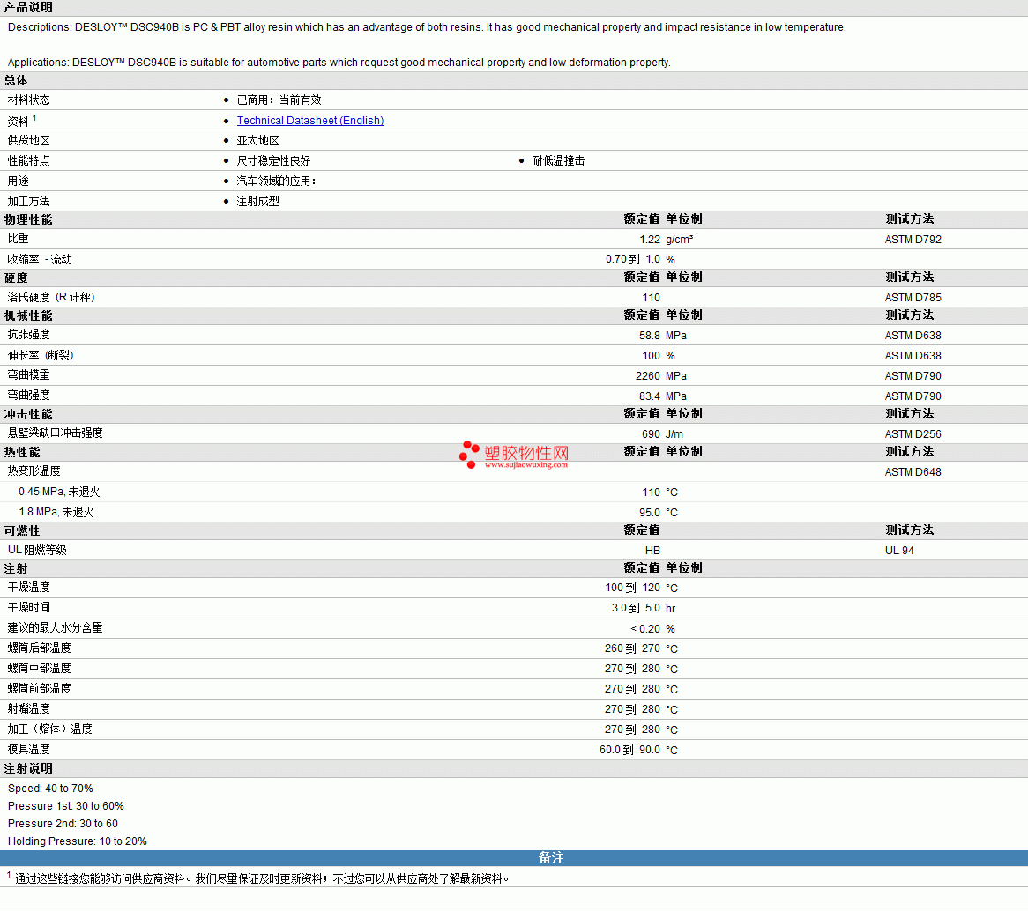Select the '注射成型' processing method value
Screen dimensions: 1028x911
[x=257, y=202]
